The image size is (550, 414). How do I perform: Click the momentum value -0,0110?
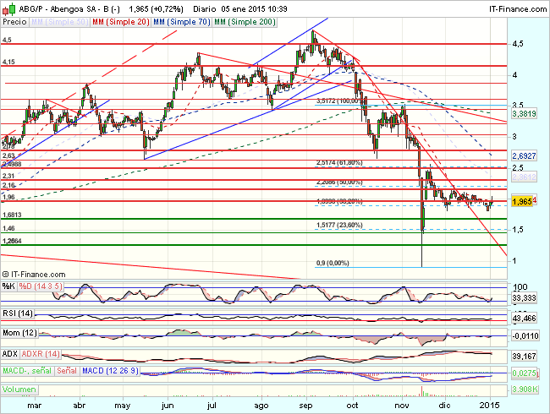click(x=525, y=336)
